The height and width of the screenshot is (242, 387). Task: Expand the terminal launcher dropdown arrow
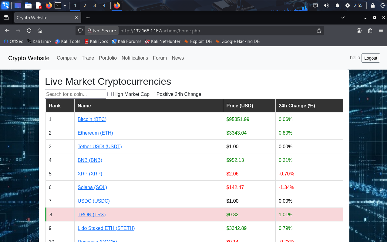tap(65, 5)
